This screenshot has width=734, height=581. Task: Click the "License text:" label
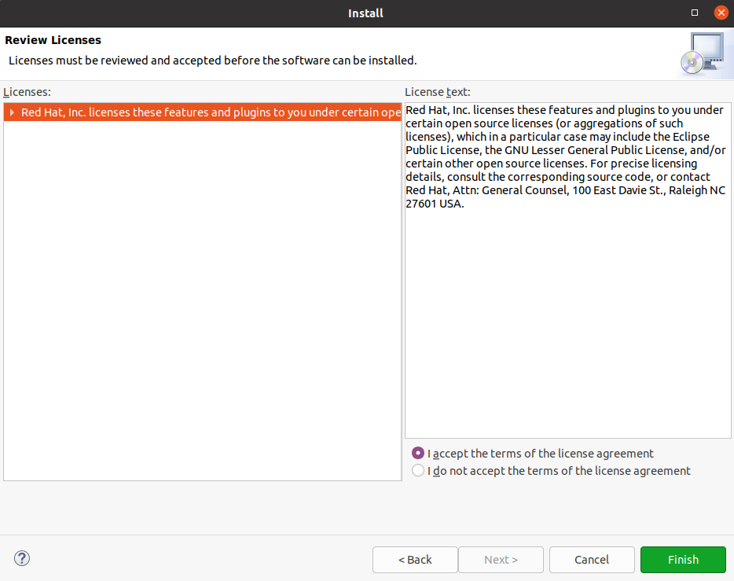(438, 92)
